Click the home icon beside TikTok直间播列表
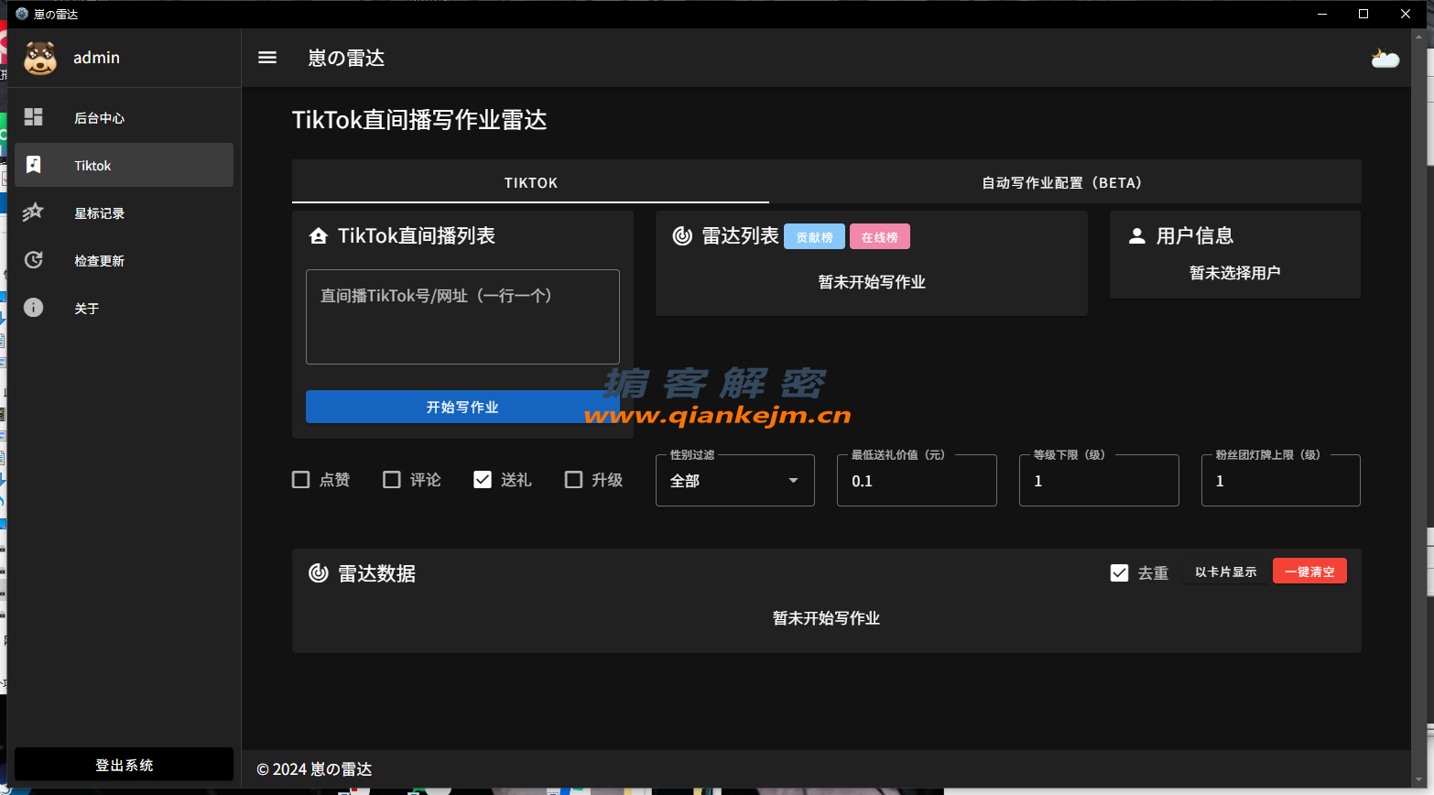The height and width of the screenshot is (795, 1434). (319, 236)
